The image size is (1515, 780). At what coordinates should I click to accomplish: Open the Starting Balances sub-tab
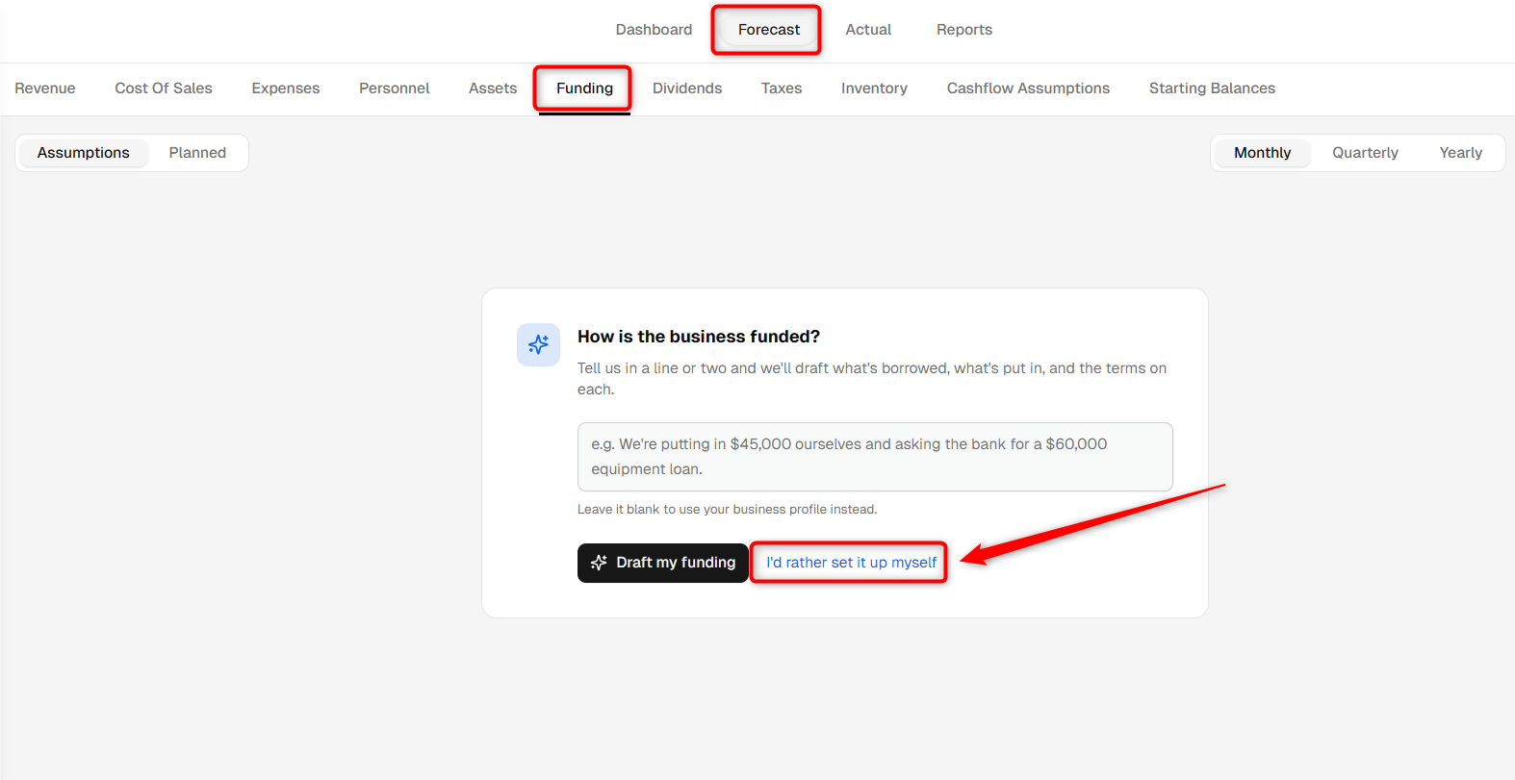click(1212, 88)
